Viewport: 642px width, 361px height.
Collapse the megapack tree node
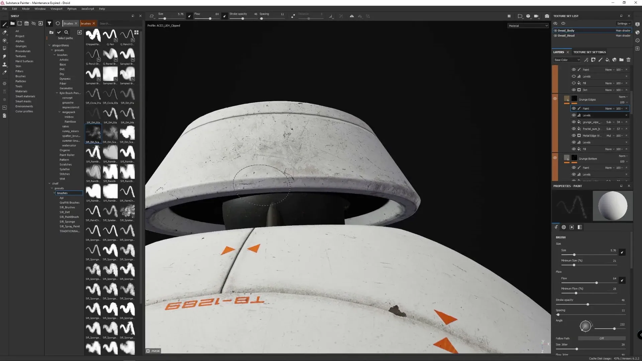(x=60, y=112)
